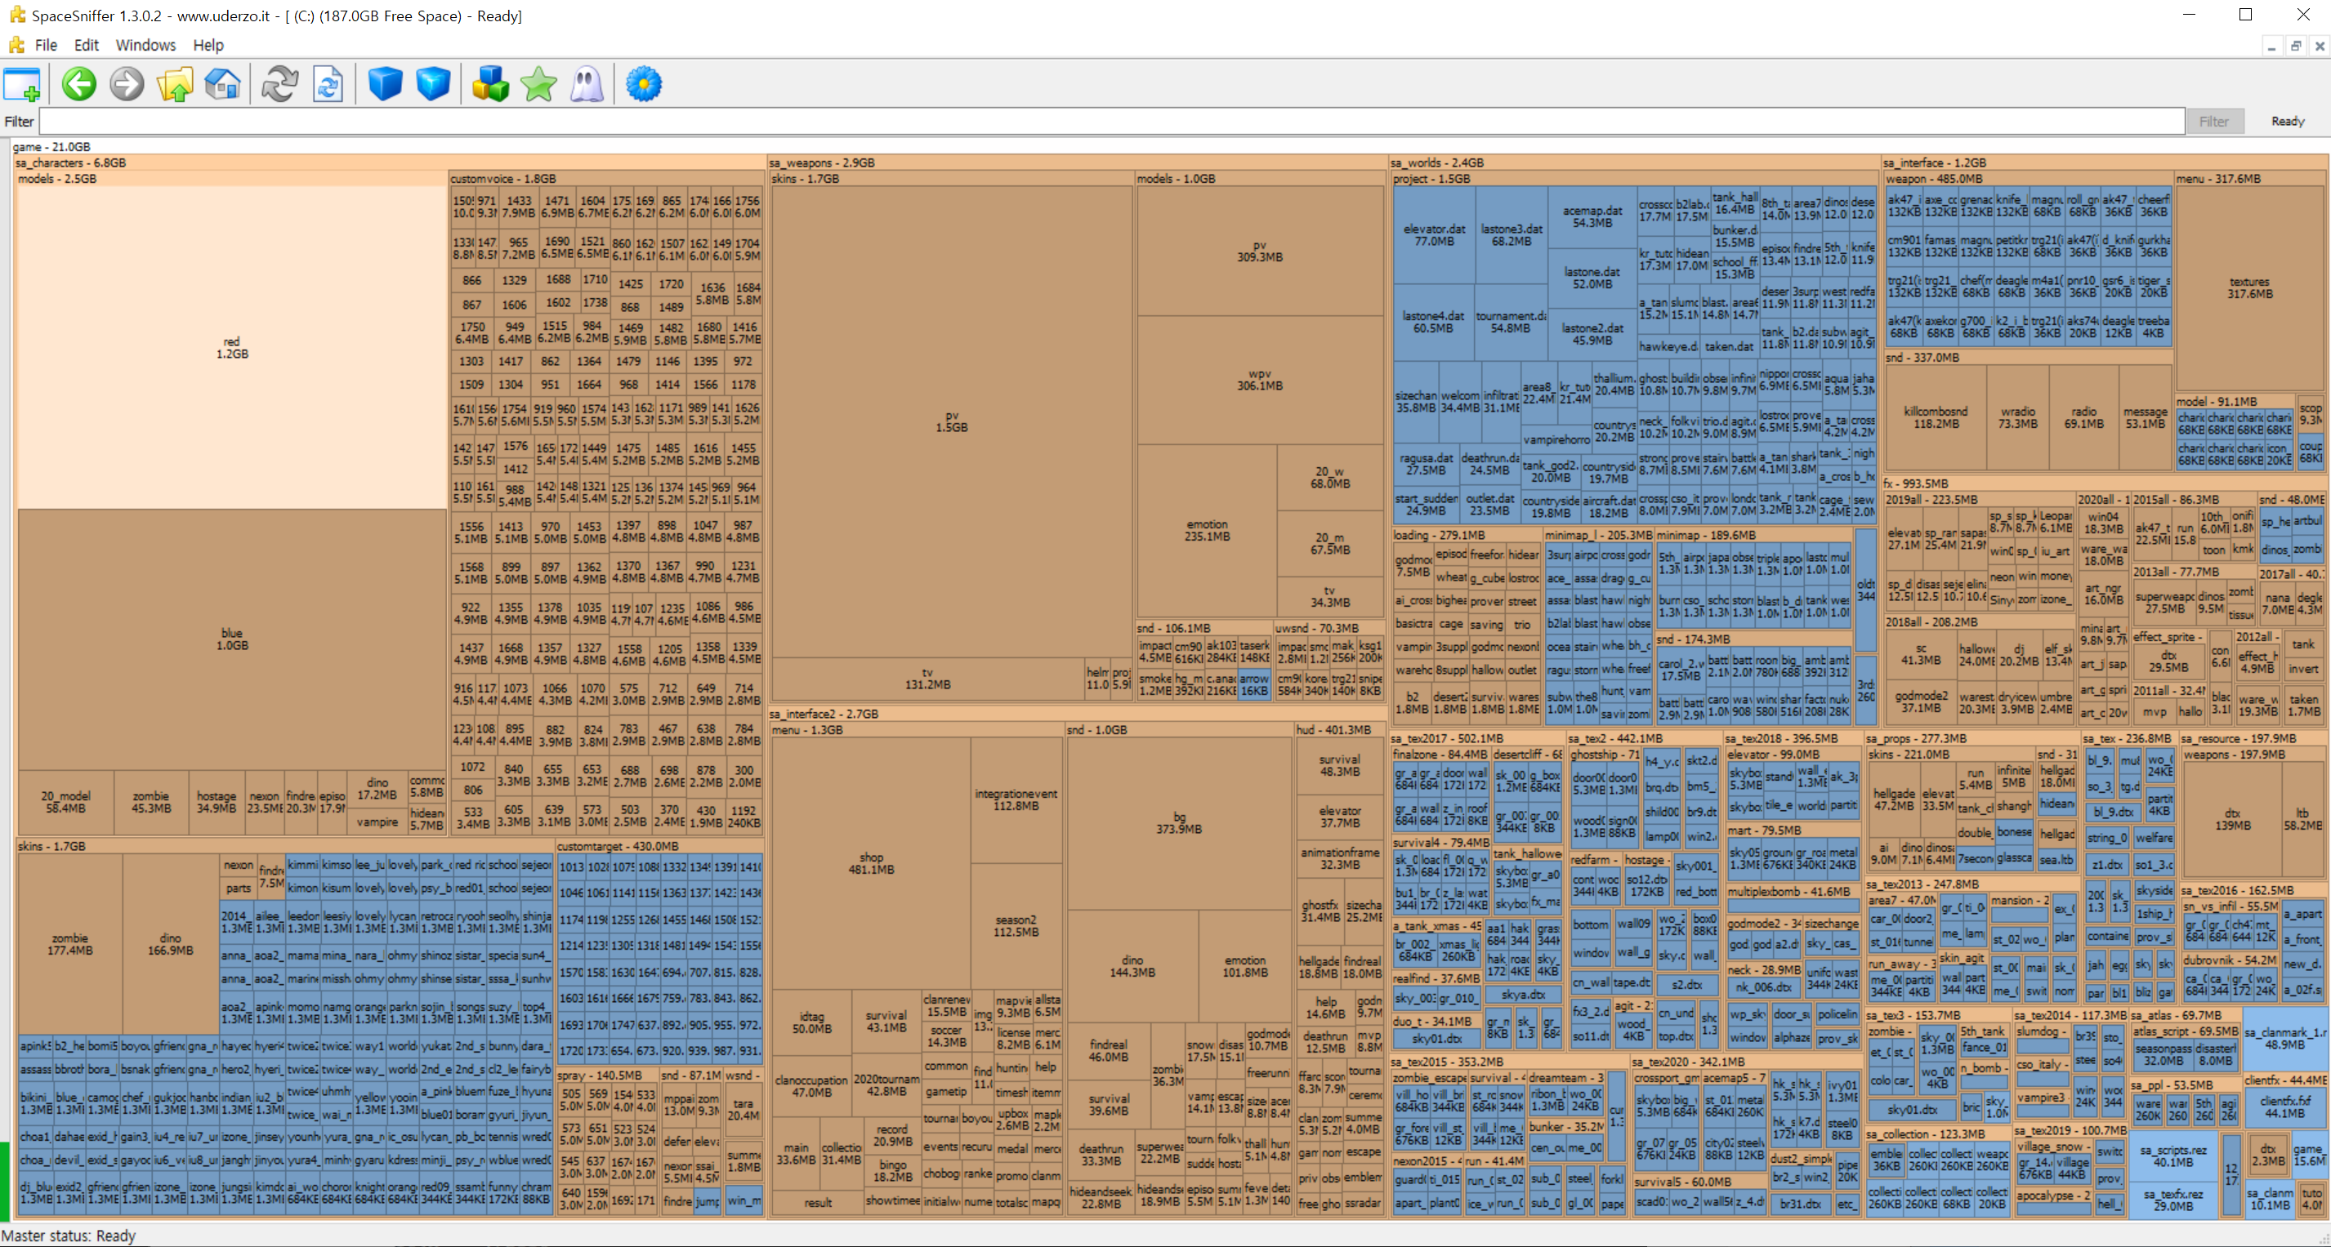2331x1247 pixels.
Task: Click the translucent blue cube icon
Action: click(432, 84)
